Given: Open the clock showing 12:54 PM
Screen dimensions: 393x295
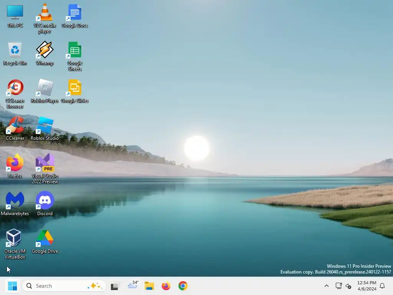Looking at the screenshot, I should [x=367, y=286].
